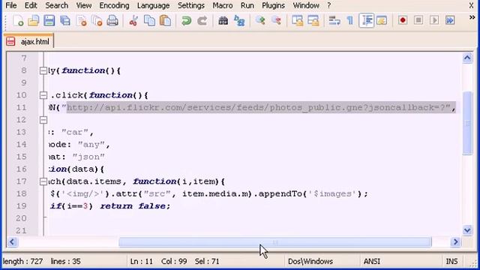This screenshot has width=480, height=270.
Task: Copy selection with Copy icon
Action: click(x=149, y=21)
